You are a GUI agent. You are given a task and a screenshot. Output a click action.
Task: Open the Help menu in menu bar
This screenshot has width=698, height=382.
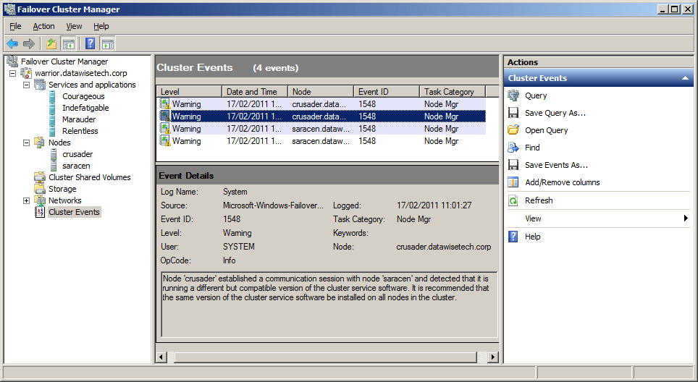point(101,26)
